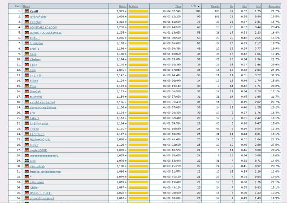Click the flag icon next to Rifle
The image size is (287, 203).
[27, 160]
